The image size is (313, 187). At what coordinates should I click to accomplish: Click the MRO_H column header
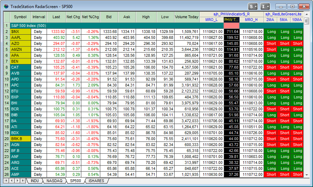[x=252, y=20]
